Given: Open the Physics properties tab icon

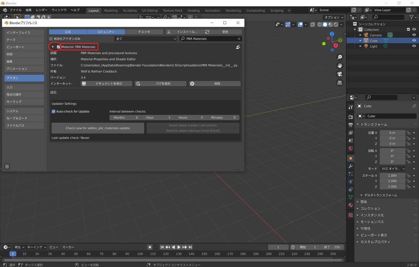Looking at the screenshot, I should coord(351,182).
